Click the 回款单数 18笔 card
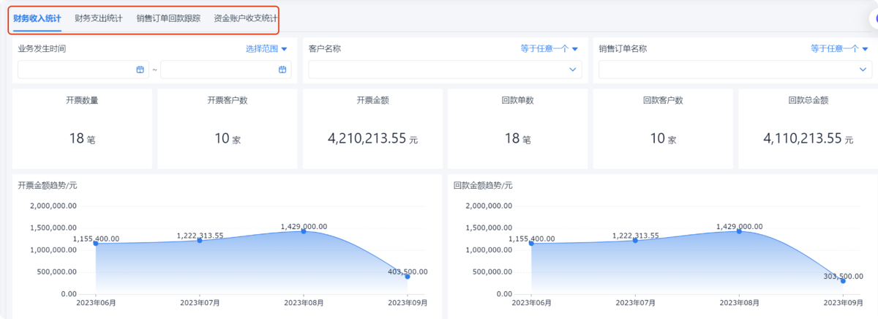 [x=517, y=128]
